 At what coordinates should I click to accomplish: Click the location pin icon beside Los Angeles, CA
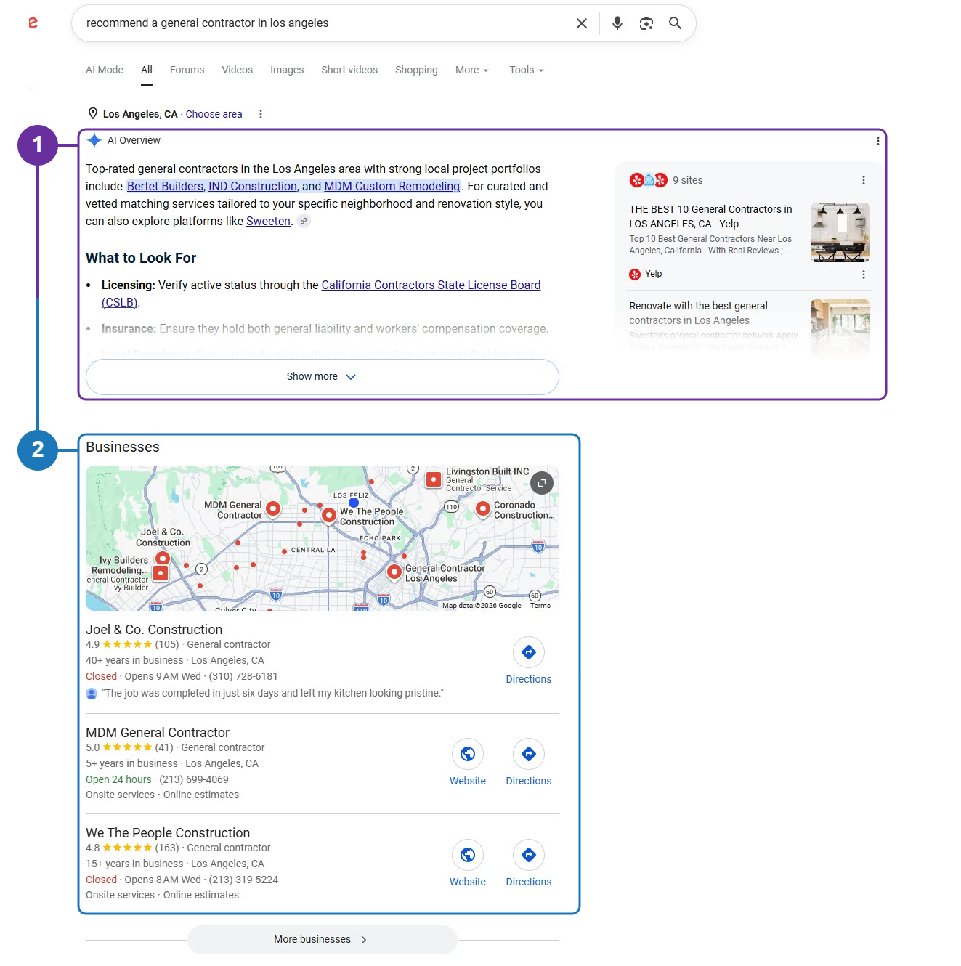(93, 113)
